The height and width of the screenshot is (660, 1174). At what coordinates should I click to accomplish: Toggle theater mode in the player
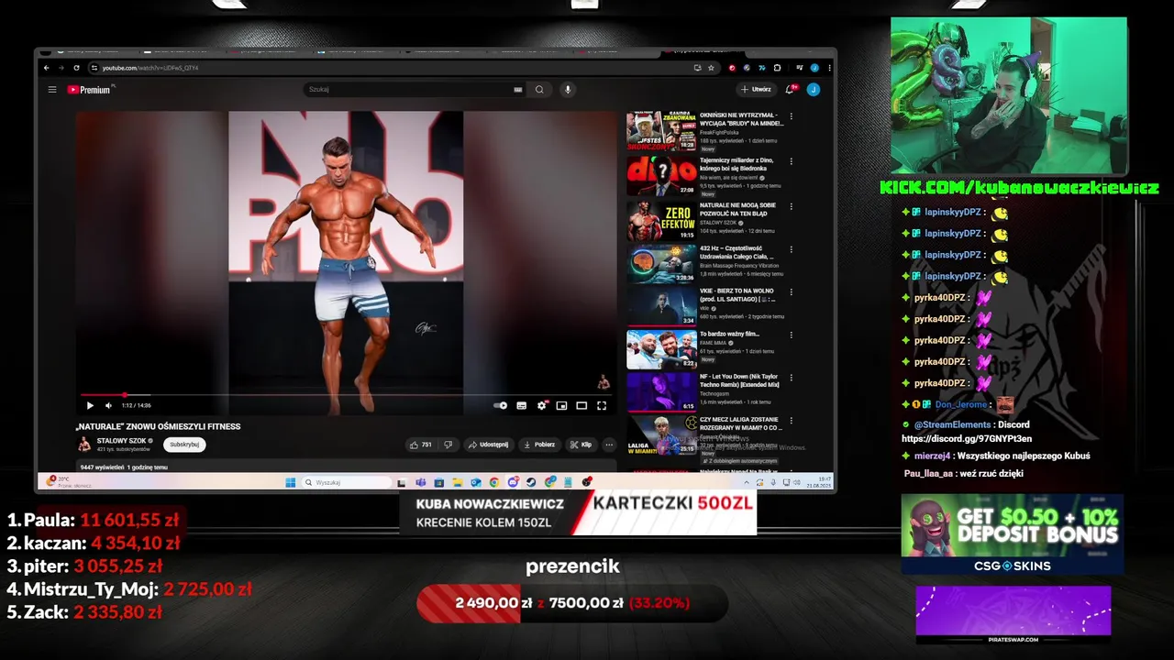(x=581, y=405)
